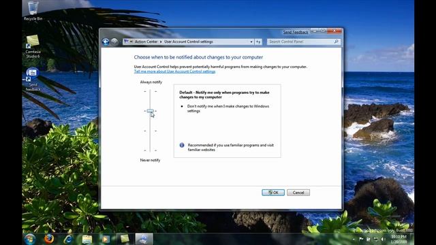Open the Send Feedback link in title bar
The image size is (436, 245).
point(295,32)
